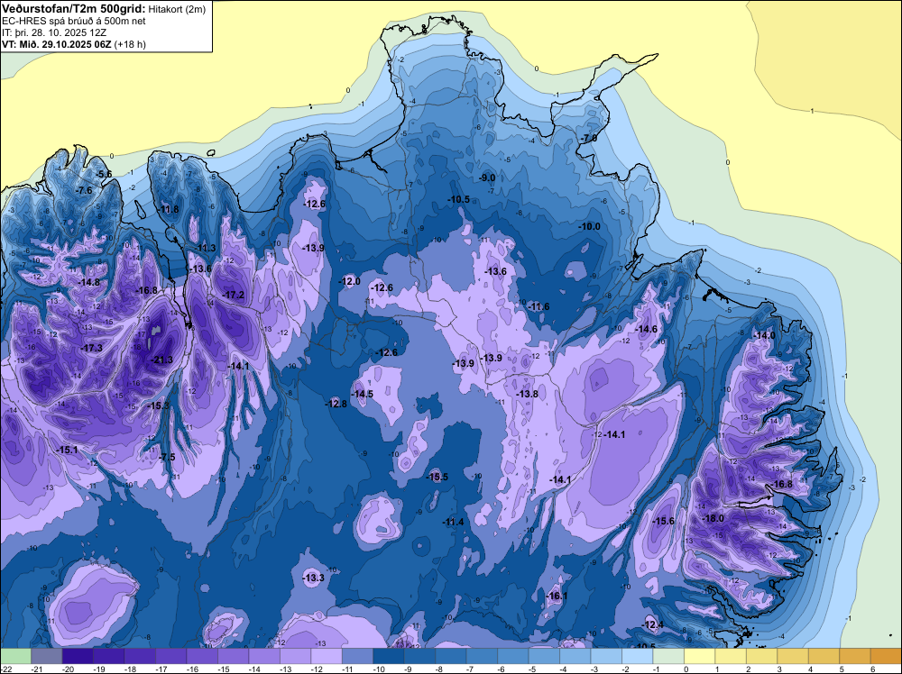Click the -17.3 temperature value
The width and height of the screenshot is (902, 674).
[91, 348]
